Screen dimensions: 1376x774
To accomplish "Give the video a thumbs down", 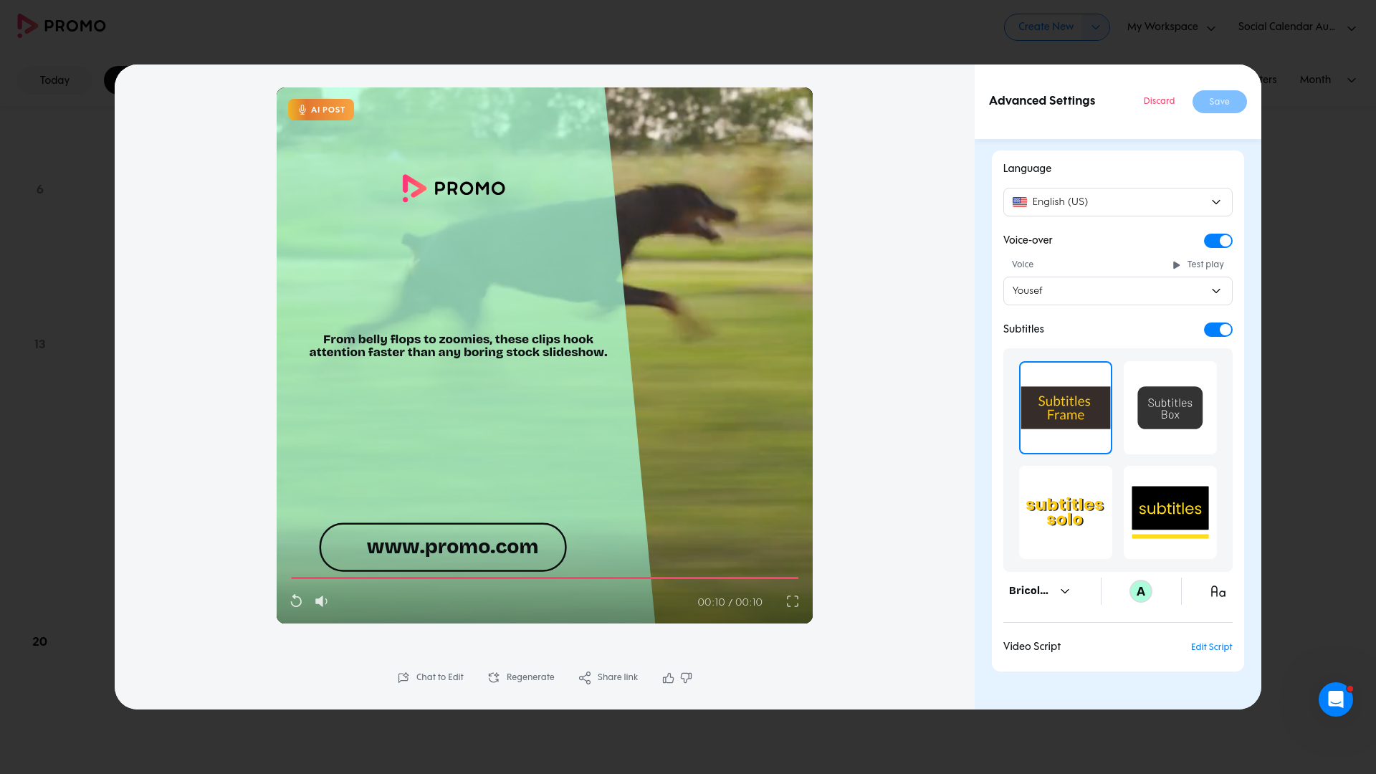I will tap(686, 678).
